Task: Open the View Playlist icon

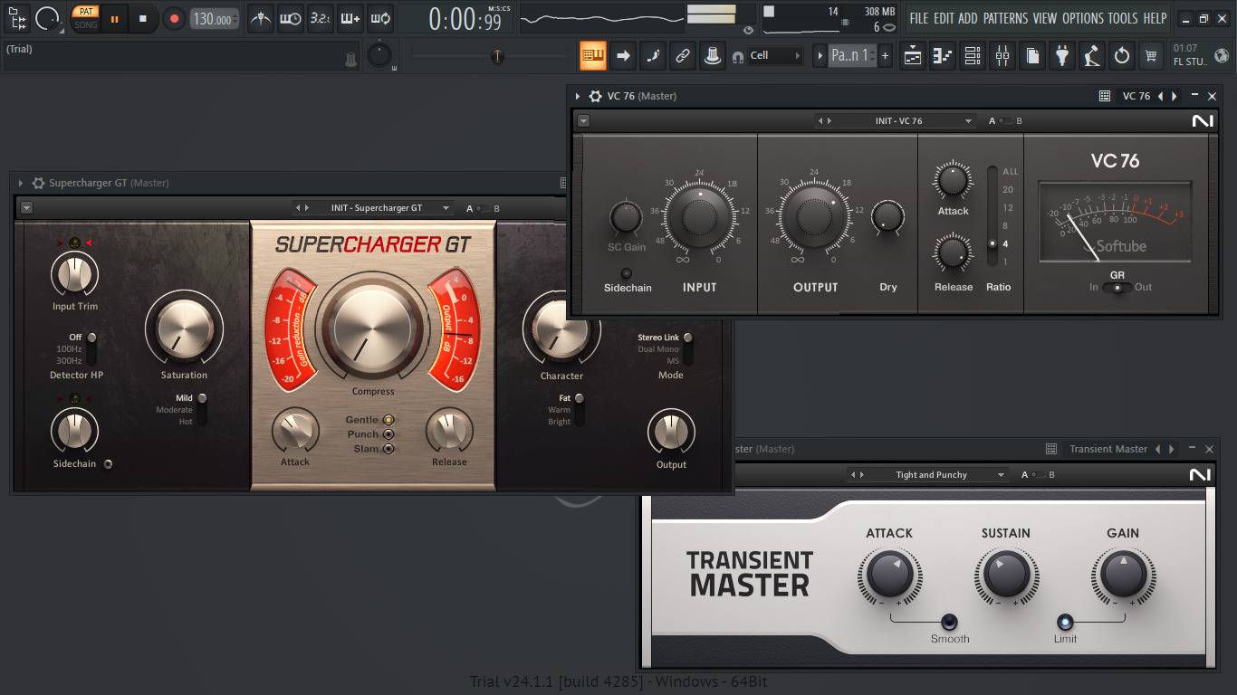Action: click(913, 56)
